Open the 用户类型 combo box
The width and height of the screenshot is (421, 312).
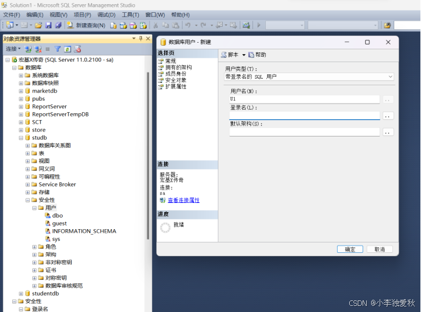pos(309,77)
